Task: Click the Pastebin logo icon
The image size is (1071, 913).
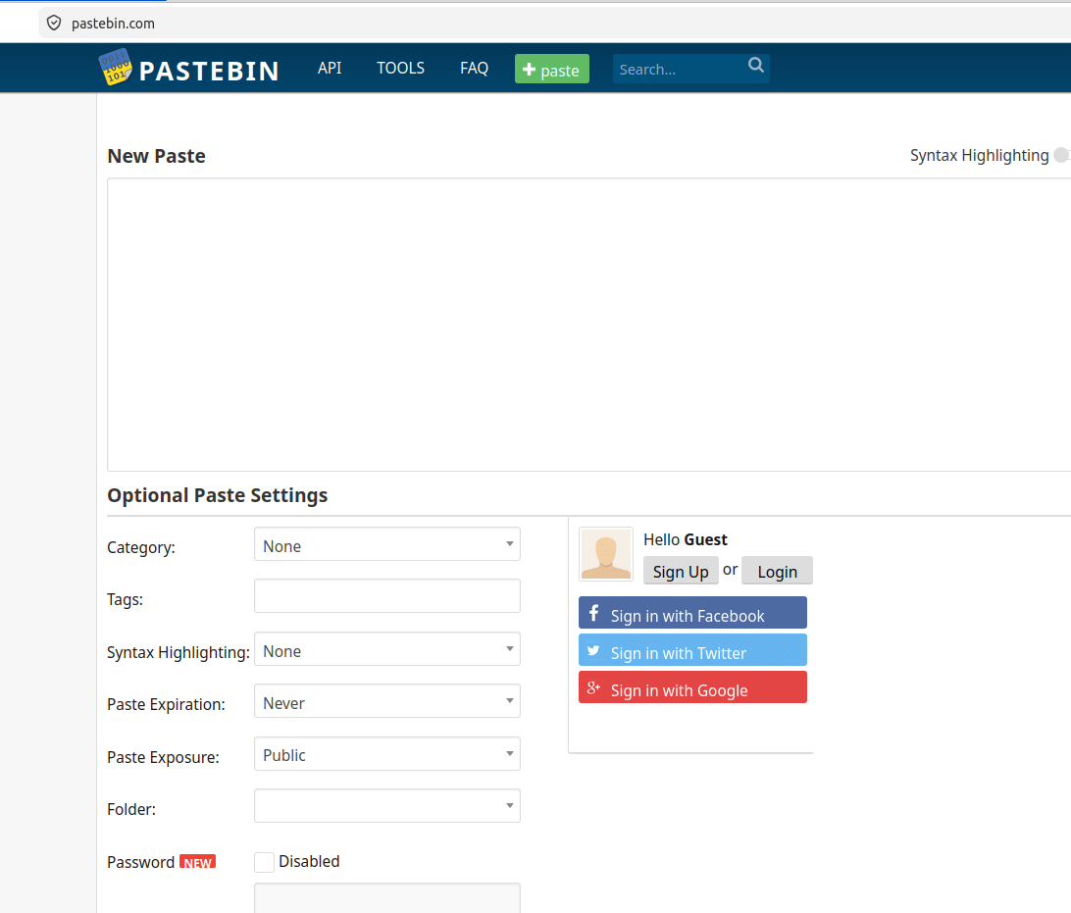Action: (x=116, y=67)
